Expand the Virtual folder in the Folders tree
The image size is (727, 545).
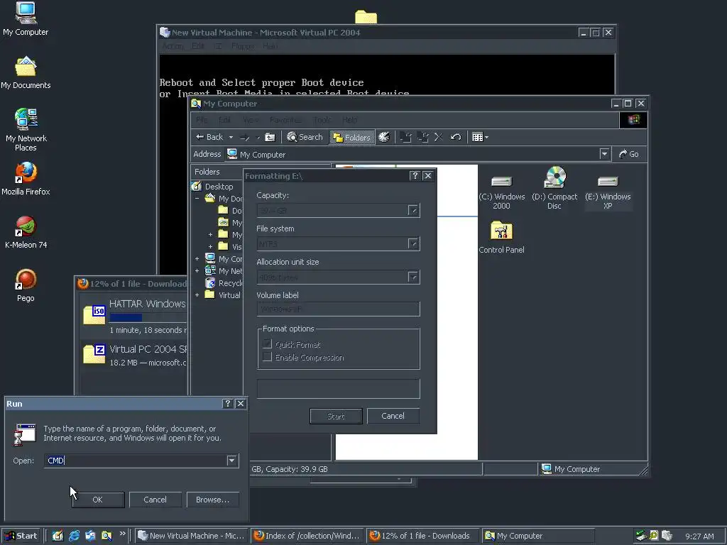pyautogui.click(x=197, y=294)
